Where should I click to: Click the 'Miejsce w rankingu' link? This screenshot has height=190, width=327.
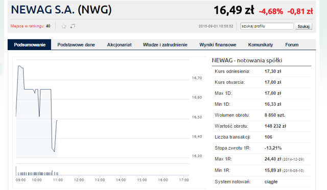[27, 26]
